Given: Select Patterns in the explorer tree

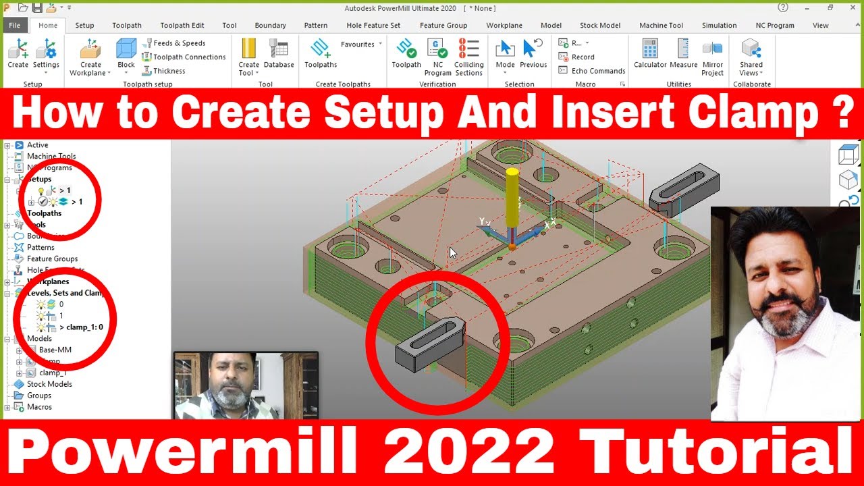Looking at the screenshot, I should coord(40,248).
